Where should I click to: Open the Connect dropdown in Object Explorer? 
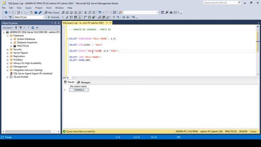(x=8, y=28)
